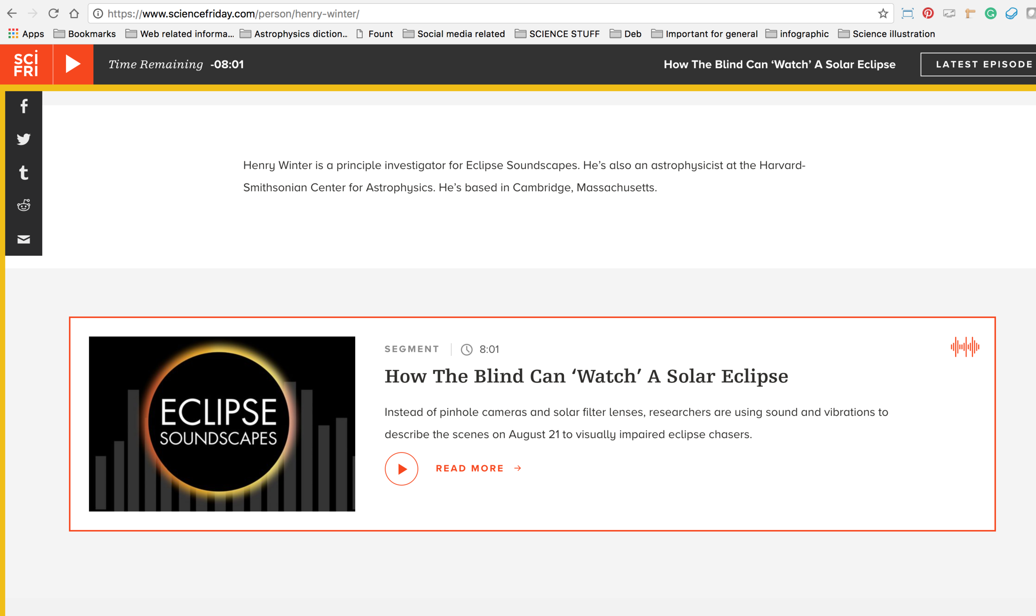Click the browser forward arrow

click(x=32, y=14)
